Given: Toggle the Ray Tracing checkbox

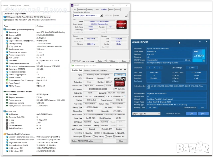Looking at the screenshot, I should coord(94,136).
